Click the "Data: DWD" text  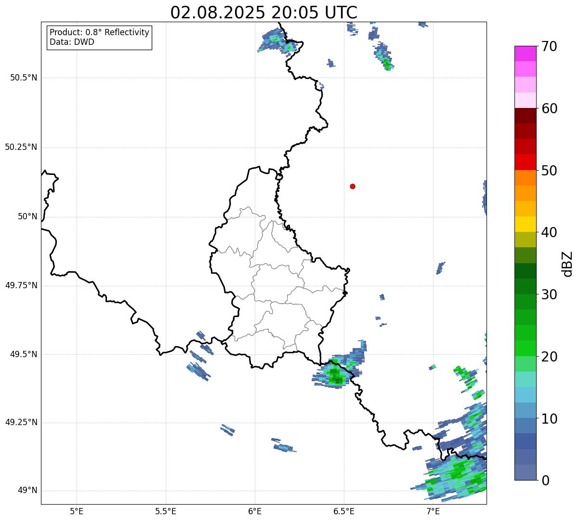(72, 42)
